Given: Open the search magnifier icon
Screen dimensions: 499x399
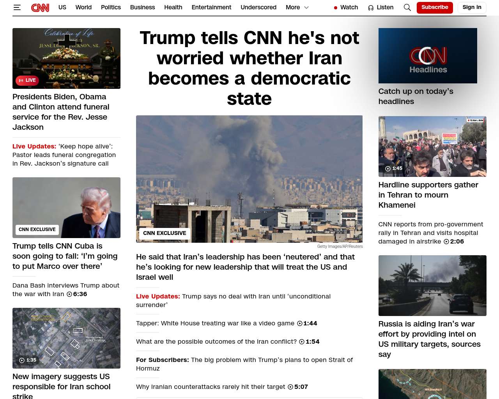Looking at the screenshot, I should point(407,7).
